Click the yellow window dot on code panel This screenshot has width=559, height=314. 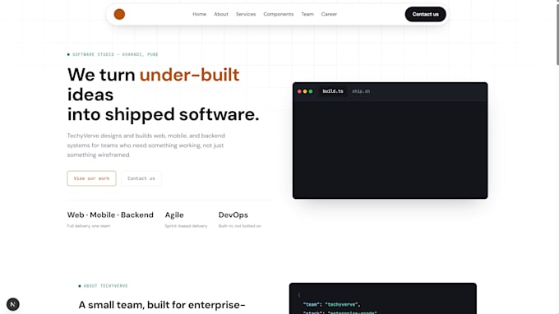click(305, 91)
